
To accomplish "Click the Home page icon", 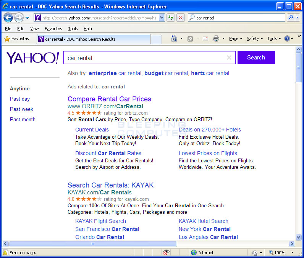I will coord(174,38).
